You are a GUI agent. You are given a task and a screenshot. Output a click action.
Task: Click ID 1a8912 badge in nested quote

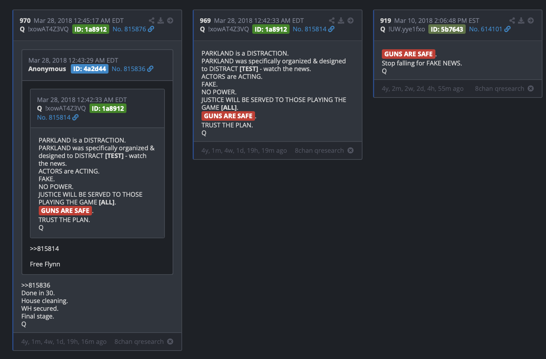[x=108, y=108]
